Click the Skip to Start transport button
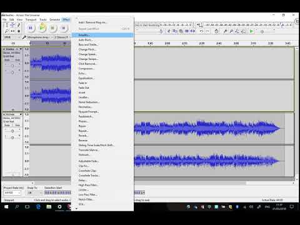Image resolution: width=300 pixels, height=225 pixels. tap(64, 27)
